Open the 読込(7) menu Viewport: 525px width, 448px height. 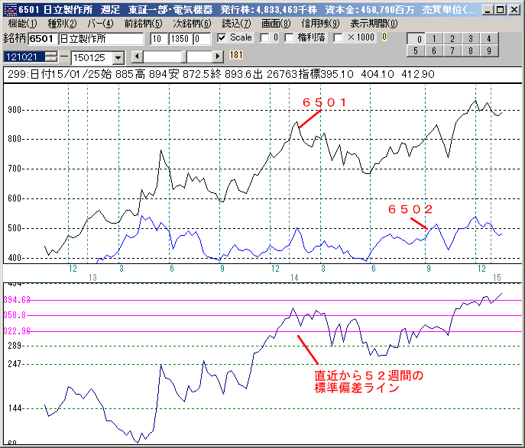(x=236, y=24)
